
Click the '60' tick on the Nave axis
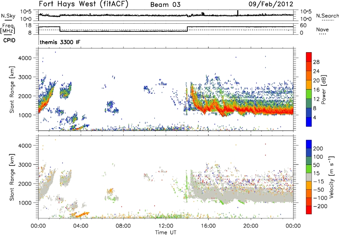coord(303,25)
